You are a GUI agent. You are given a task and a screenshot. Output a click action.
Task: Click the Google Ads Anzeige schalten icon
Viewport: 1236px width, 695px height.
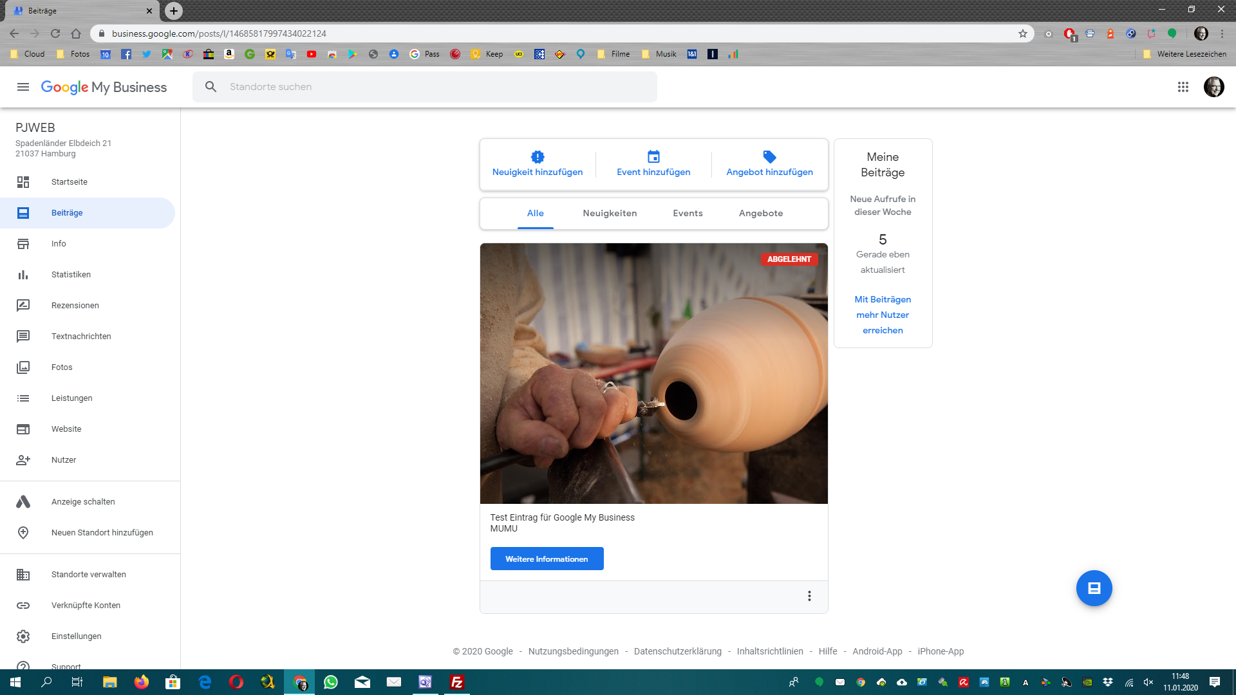[x=23, y=502]
